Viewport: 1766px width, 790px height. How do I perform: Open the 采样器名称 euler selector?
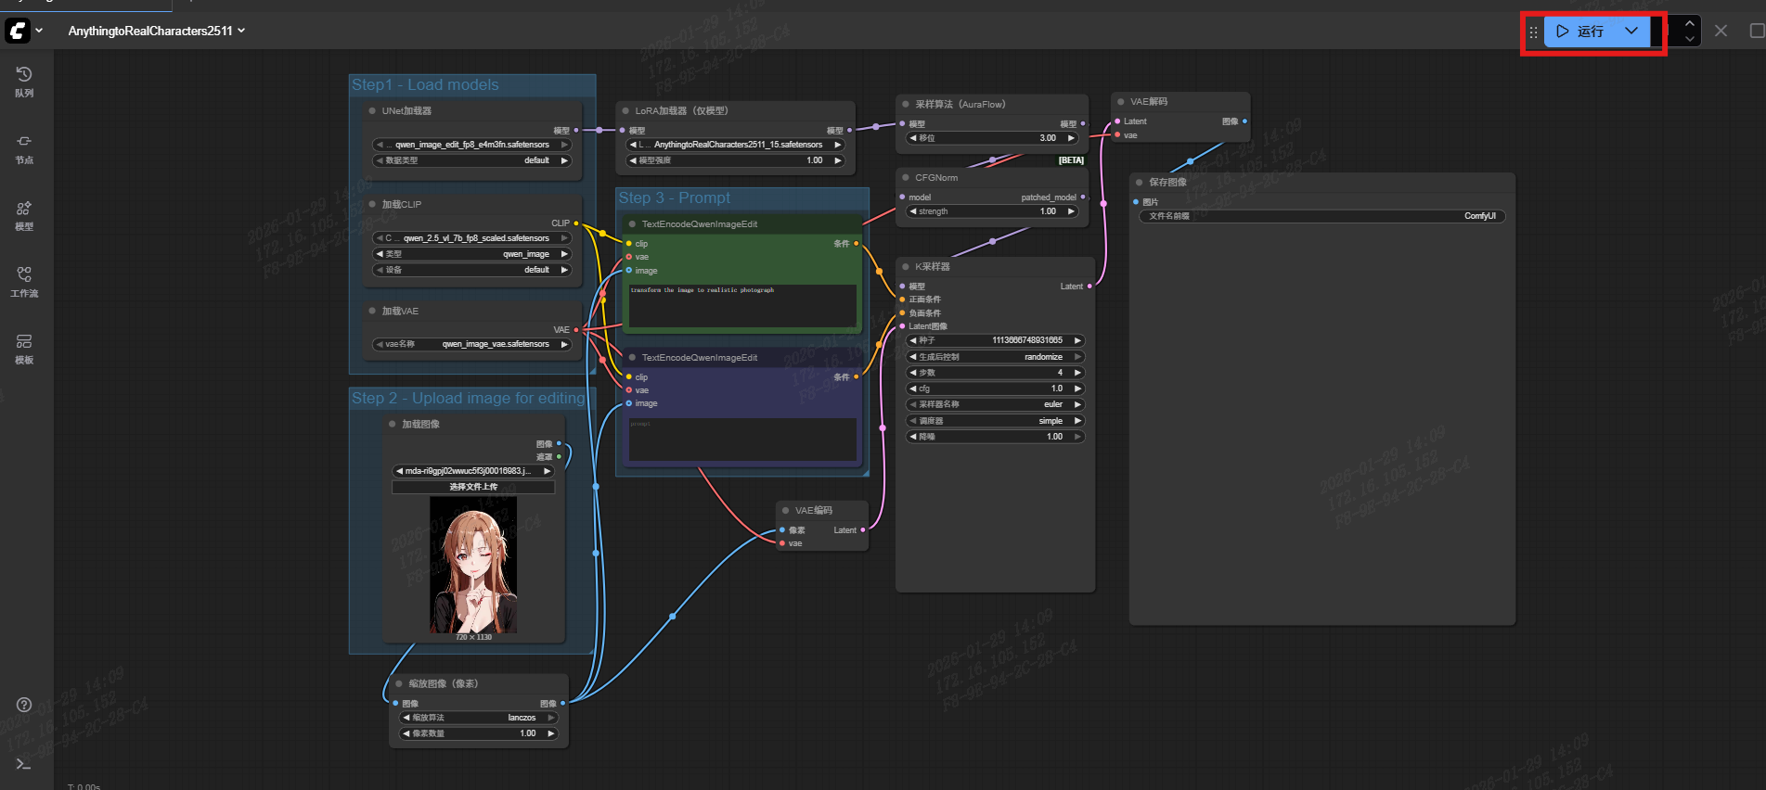coord(995,404)
